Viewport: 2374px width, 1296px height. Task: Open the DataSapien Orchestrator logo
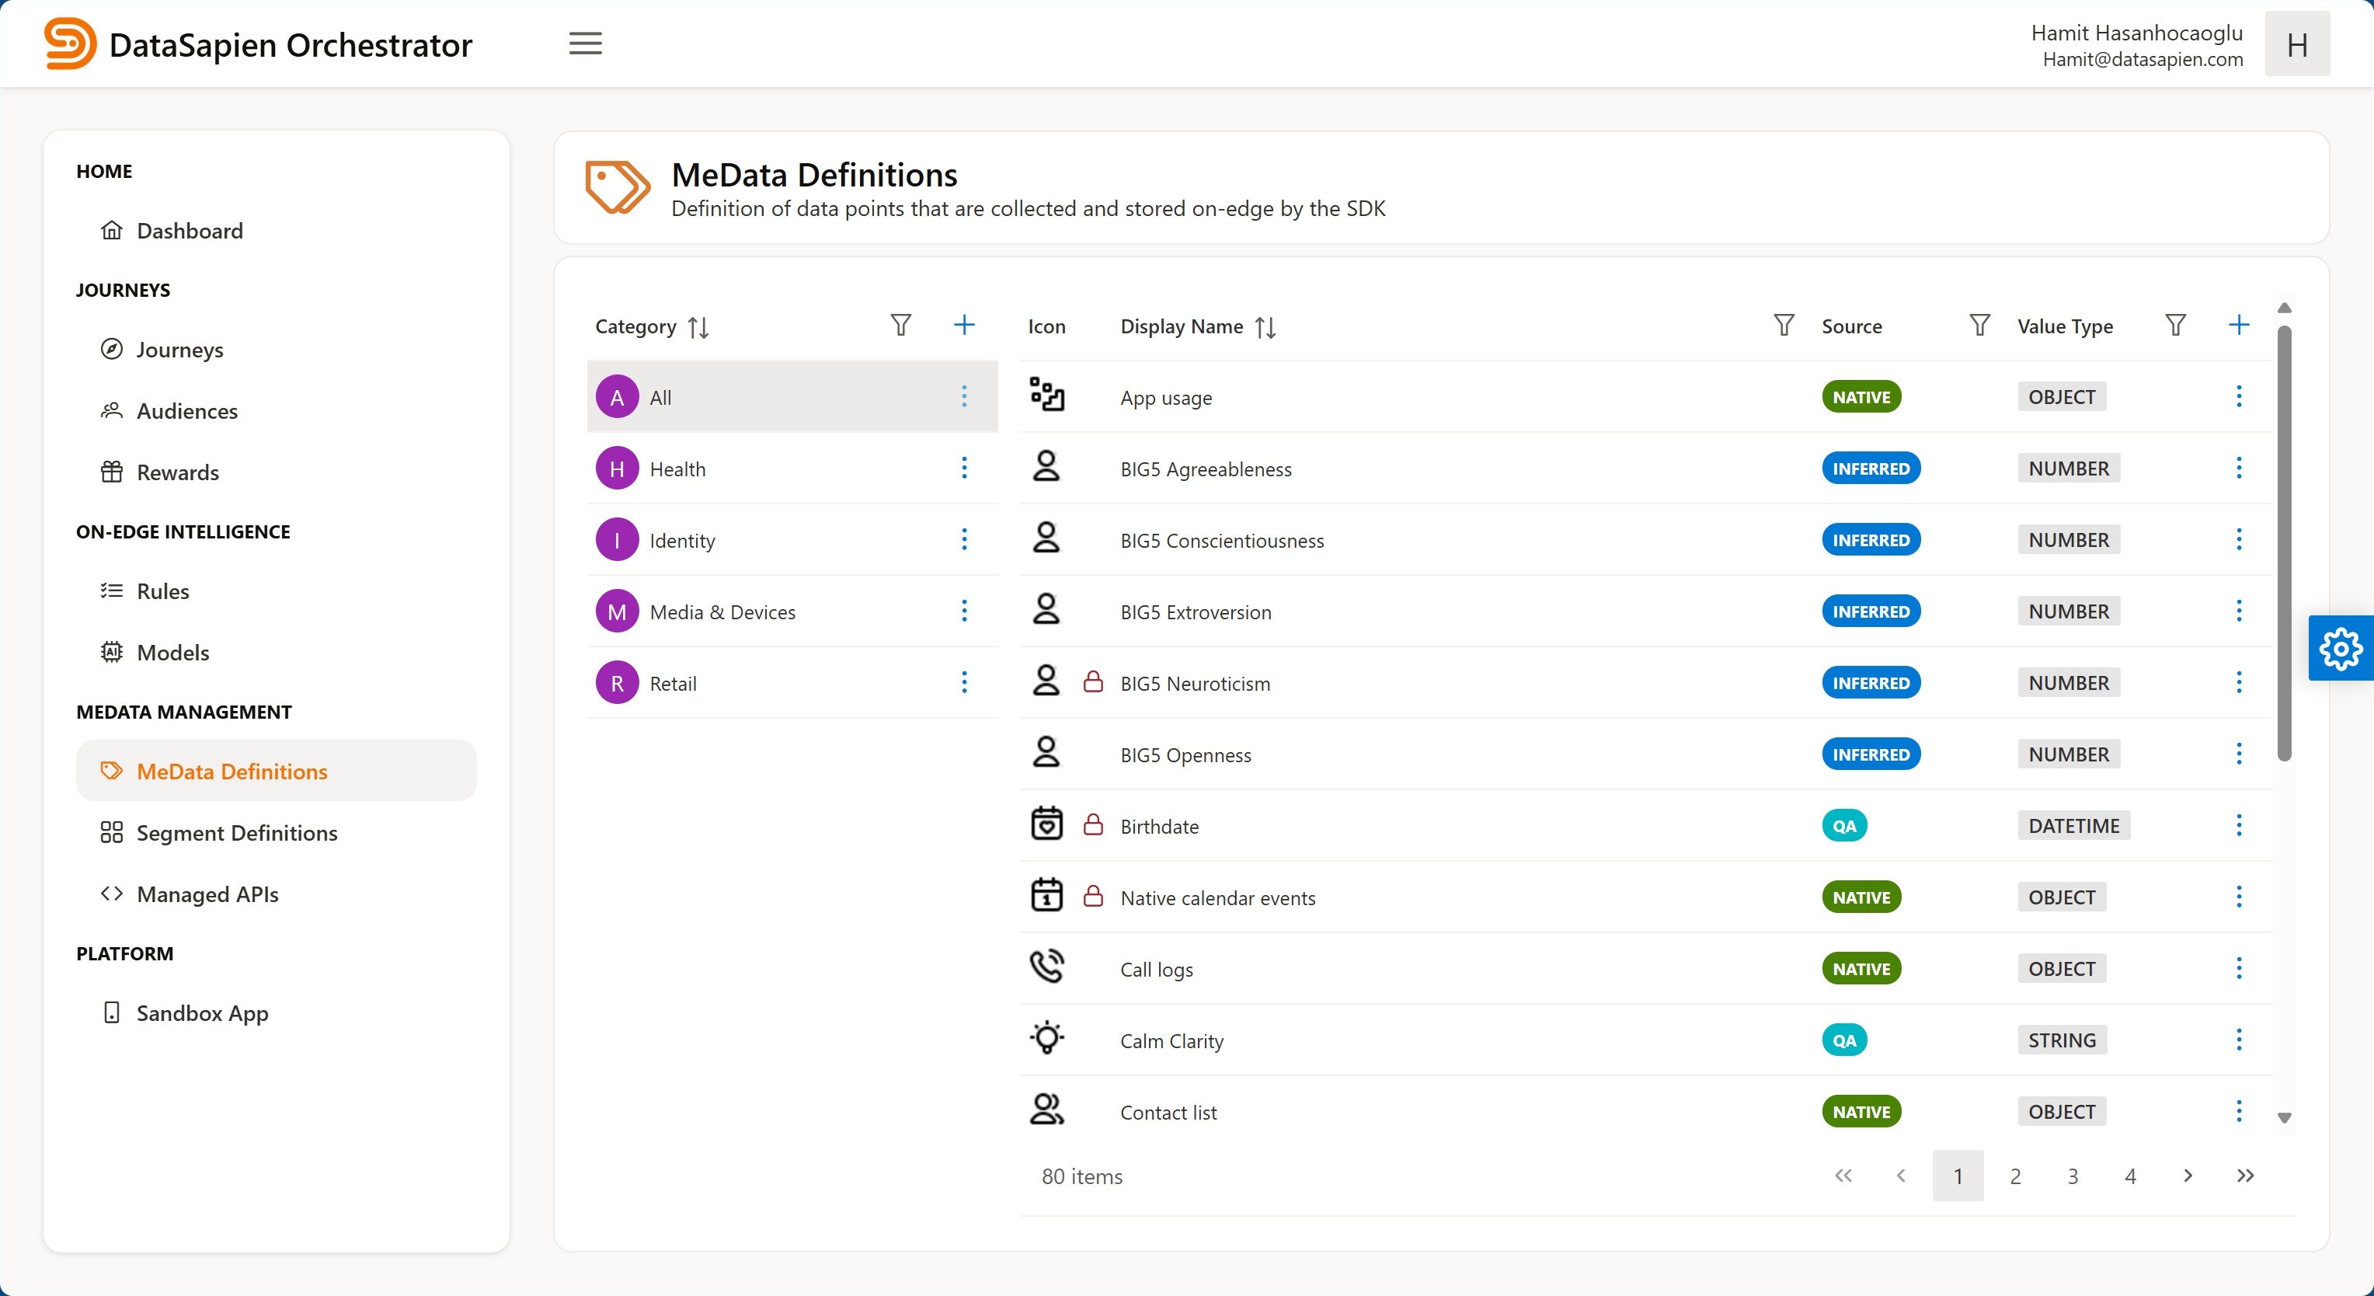pyautogui.click(x=68, y=44)
